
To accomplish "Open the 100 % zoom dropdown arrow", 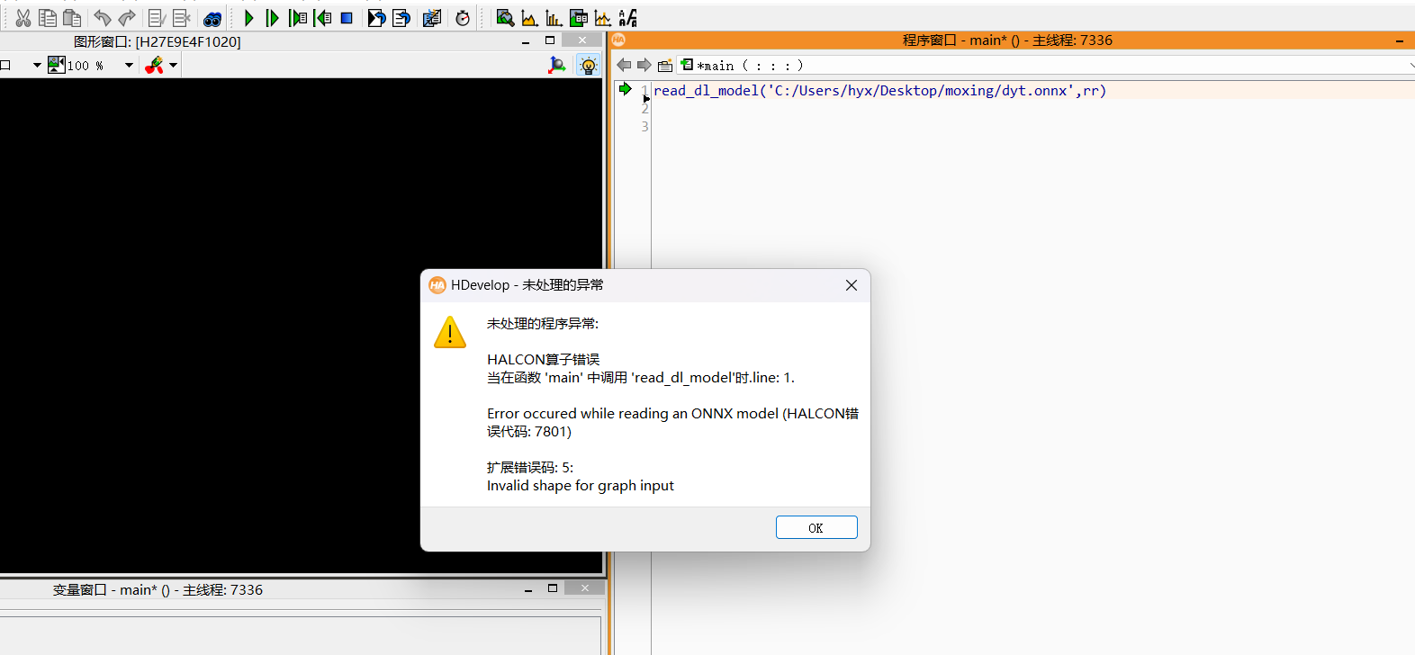I will pos(129,65).
